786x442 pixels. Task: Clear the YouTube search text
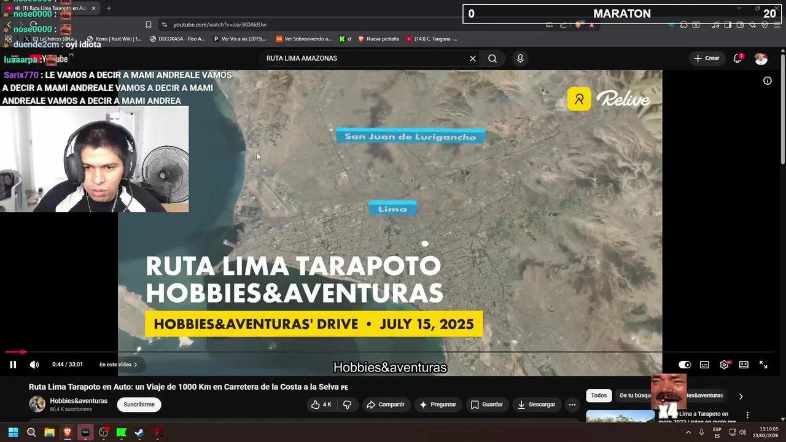pyautogui.click(x=473, y=58)
